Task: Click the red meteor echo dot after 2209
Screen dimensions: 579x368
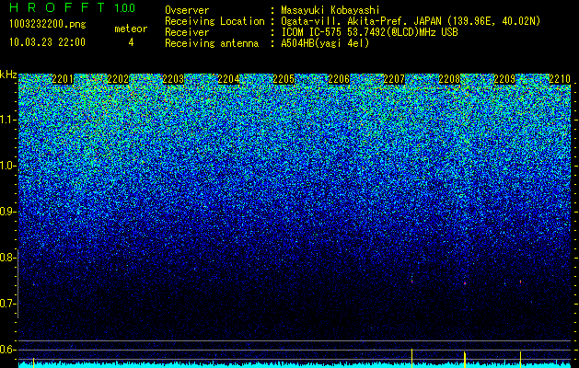Action: pos(521,282)
